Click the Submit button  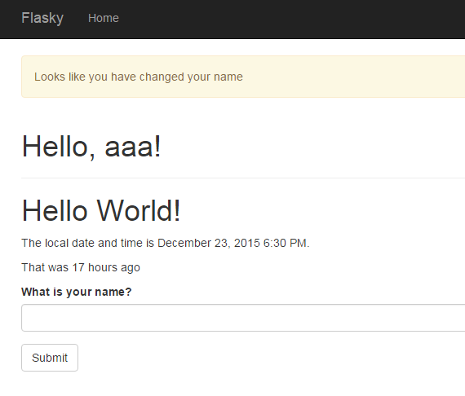(x=50, y=358)
